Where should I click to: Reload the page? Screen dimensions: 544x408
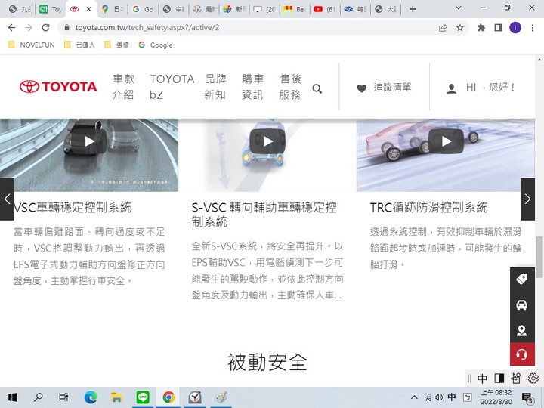(x=45, y=28)
